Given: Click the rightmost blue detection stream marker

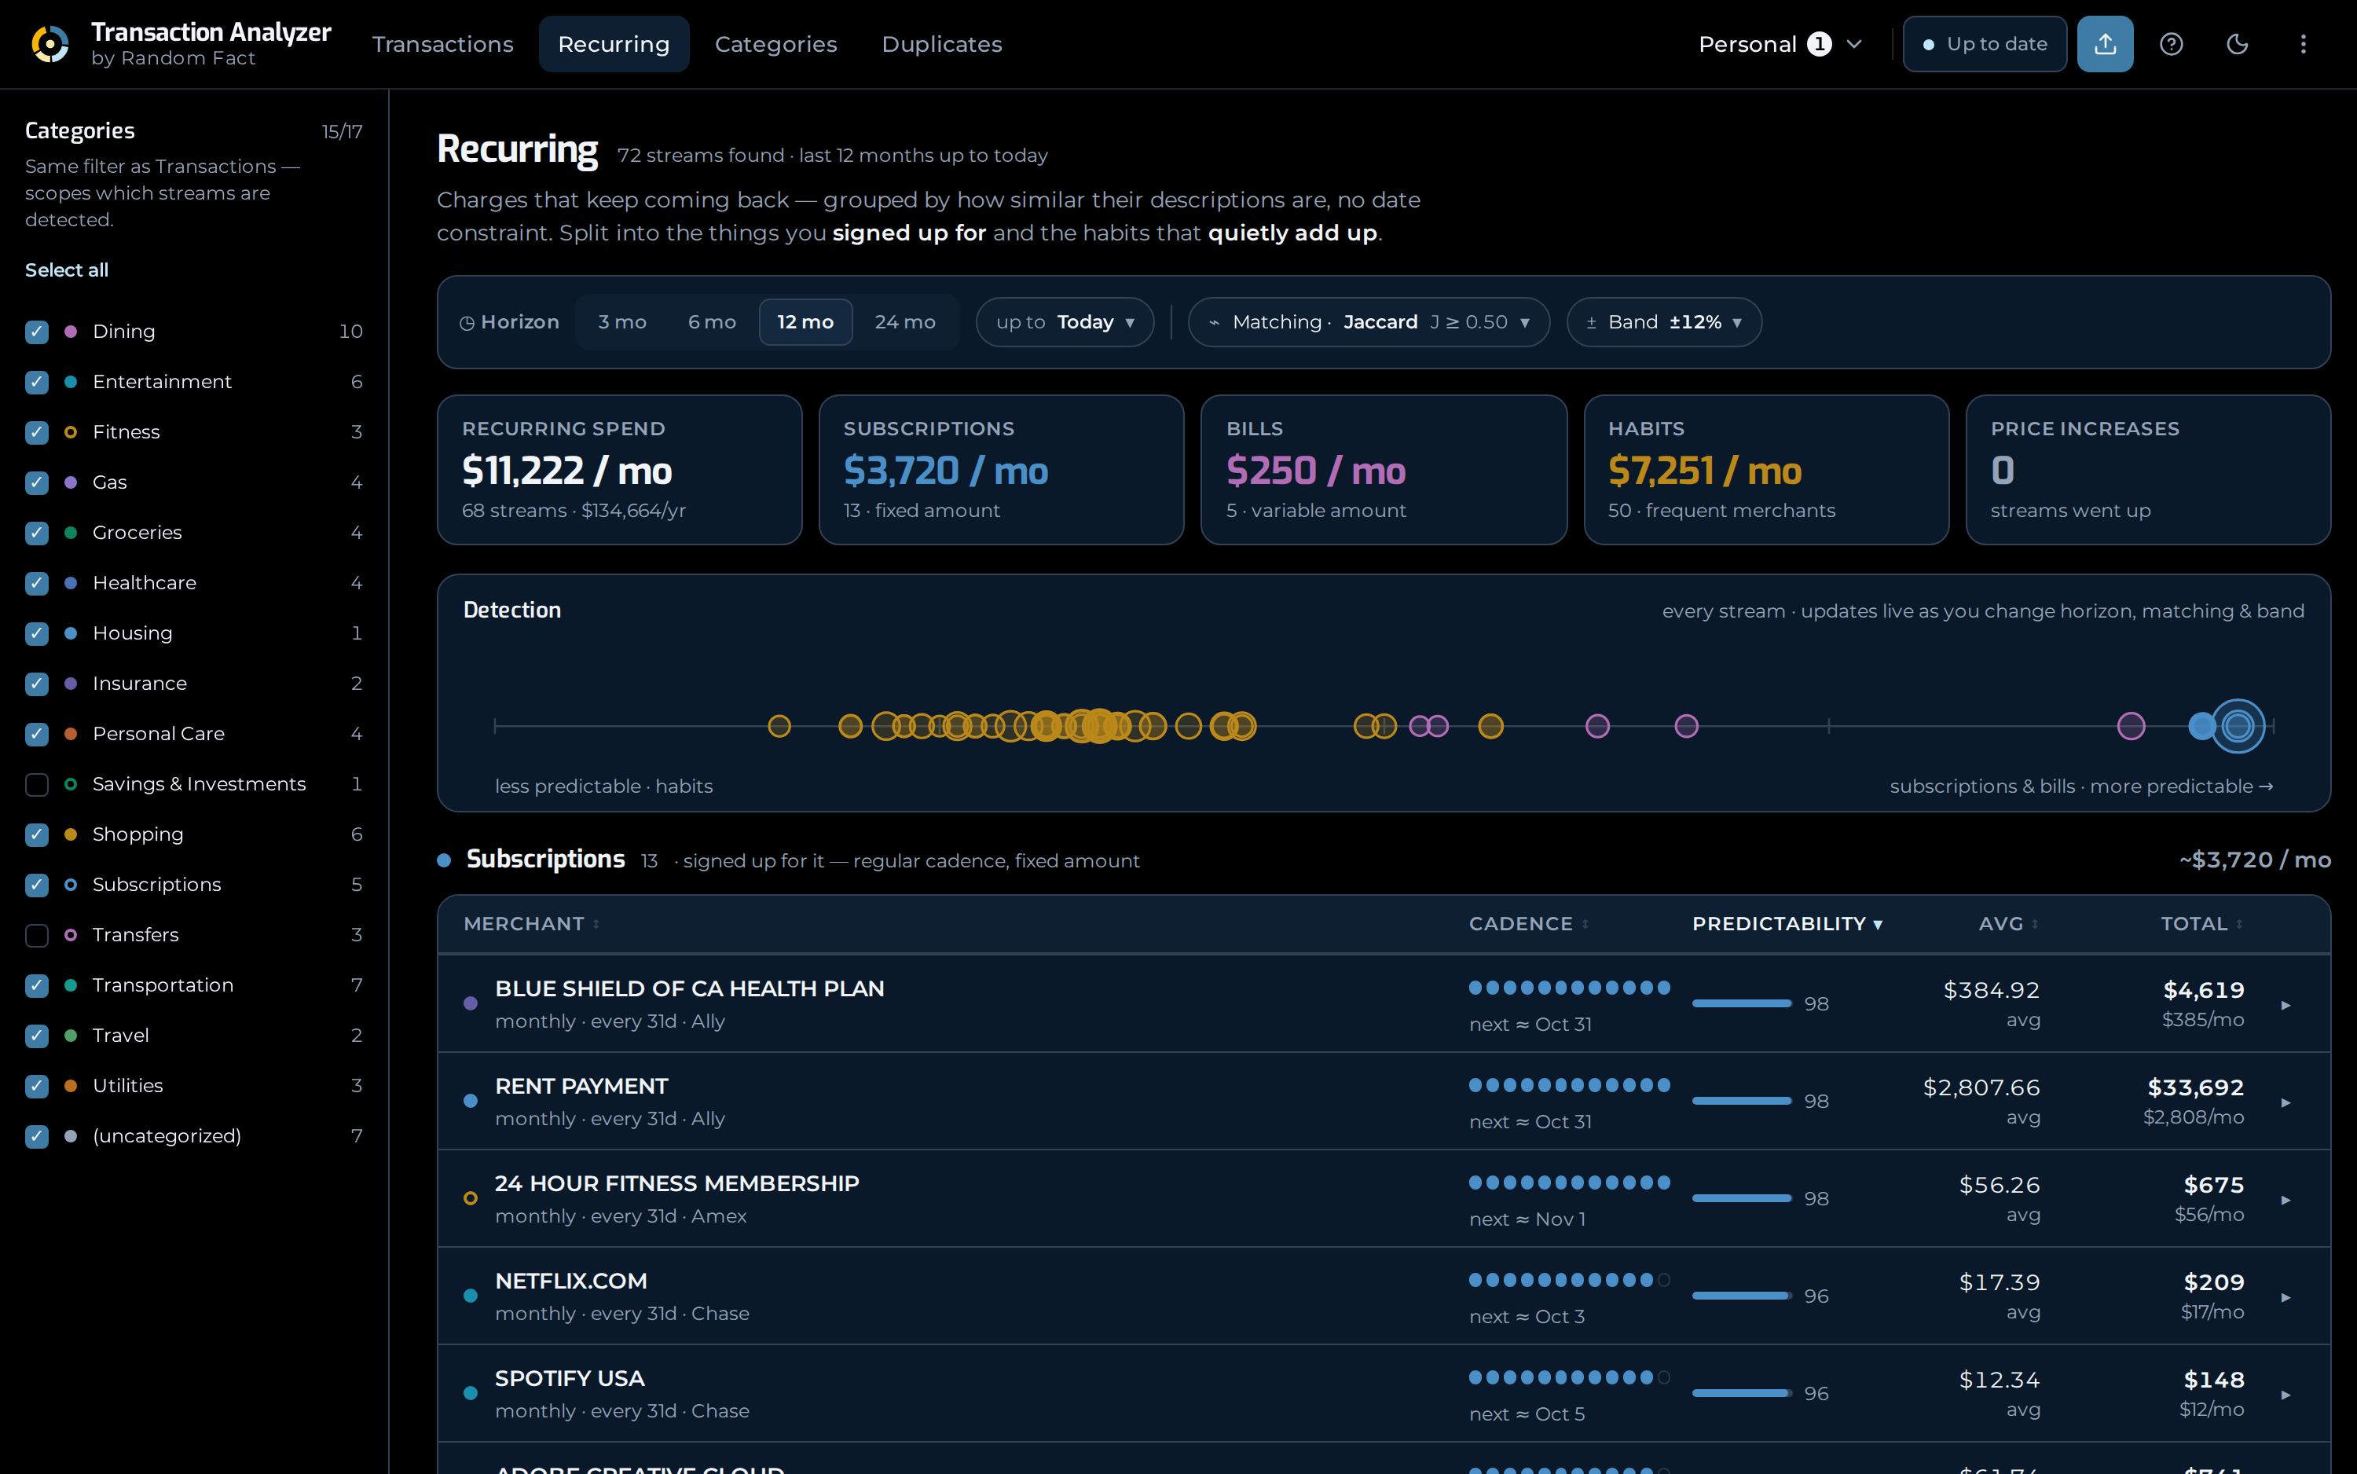Looking at the screenshot, I should 2238,725.
